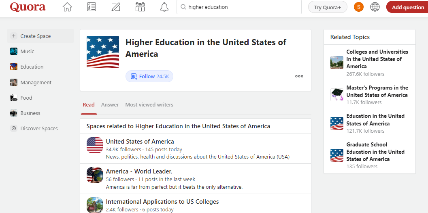This screenshot has height=213, width=428.
Task: Open the Music space in sidebar
Action: click(27, 52)
